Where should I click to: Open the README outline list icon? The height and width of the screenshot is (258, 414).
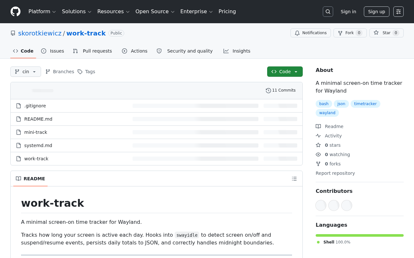(x=294, y=179)
